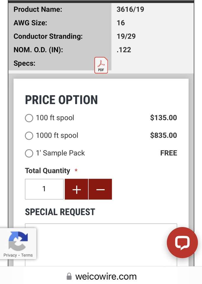
Task: Click the $835.00 price label
Action: pyautogui.click(x=163, y=135)
